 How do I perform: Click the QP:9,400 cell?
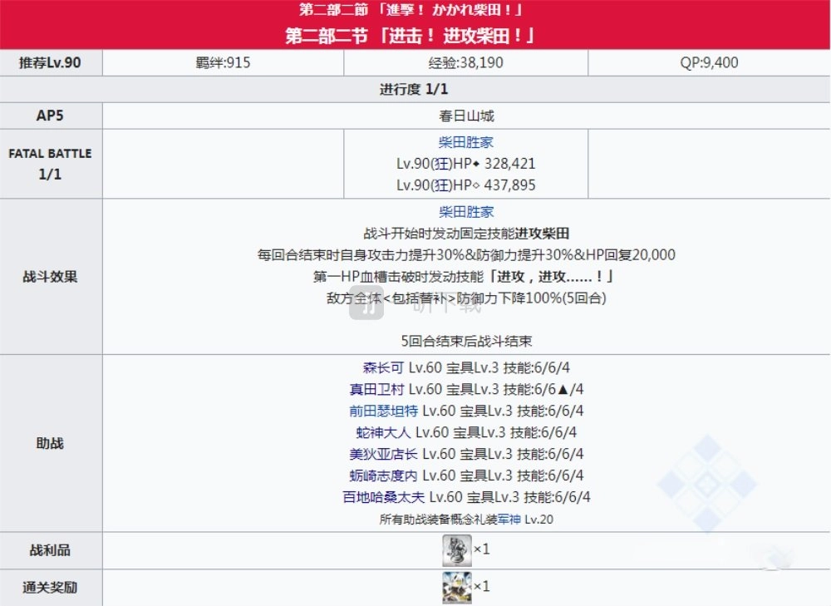click(709, 62)
